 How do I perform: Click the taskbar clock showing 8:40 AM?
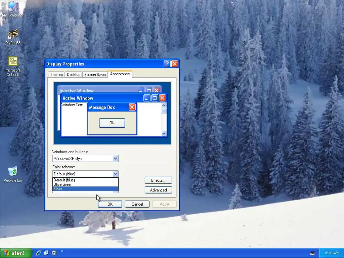click(332, 253)
